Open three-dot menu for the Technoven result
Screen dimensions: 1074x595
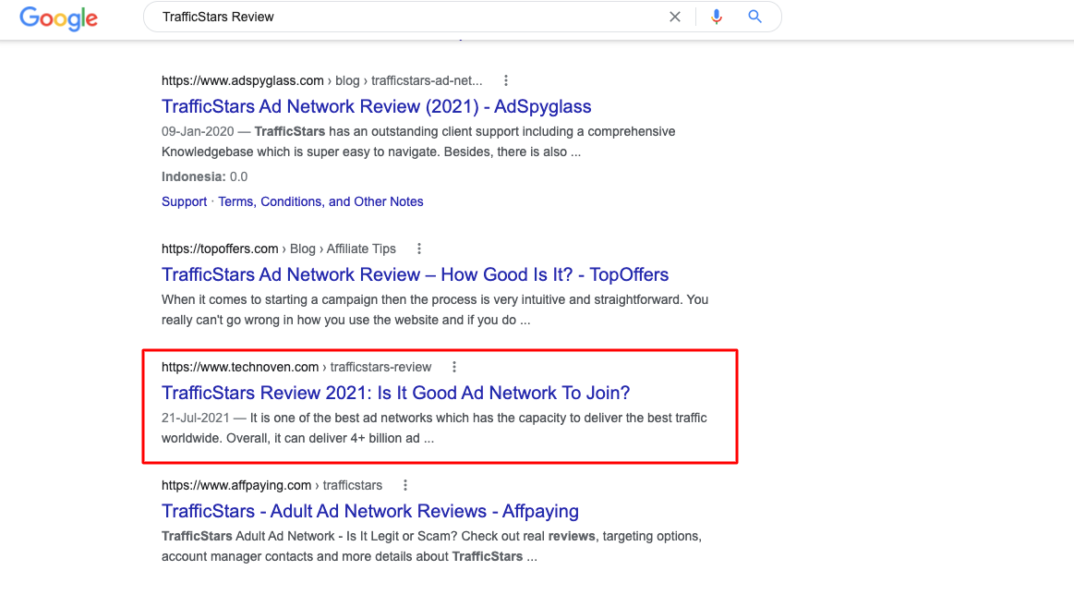[453, 367]
